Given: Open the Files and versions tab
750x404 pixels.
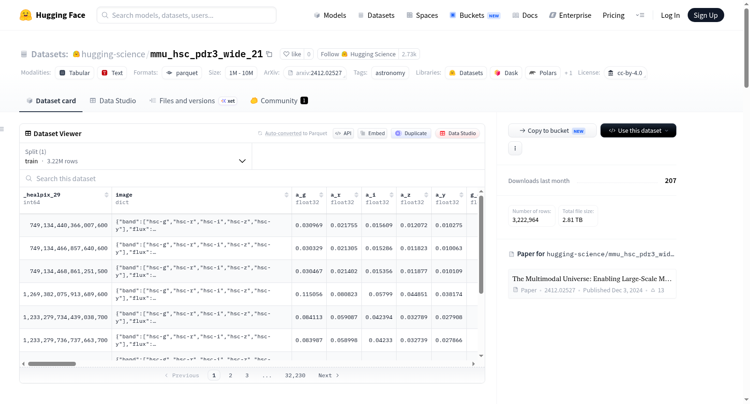Looking at the screenshot, I should click(193, 100).
